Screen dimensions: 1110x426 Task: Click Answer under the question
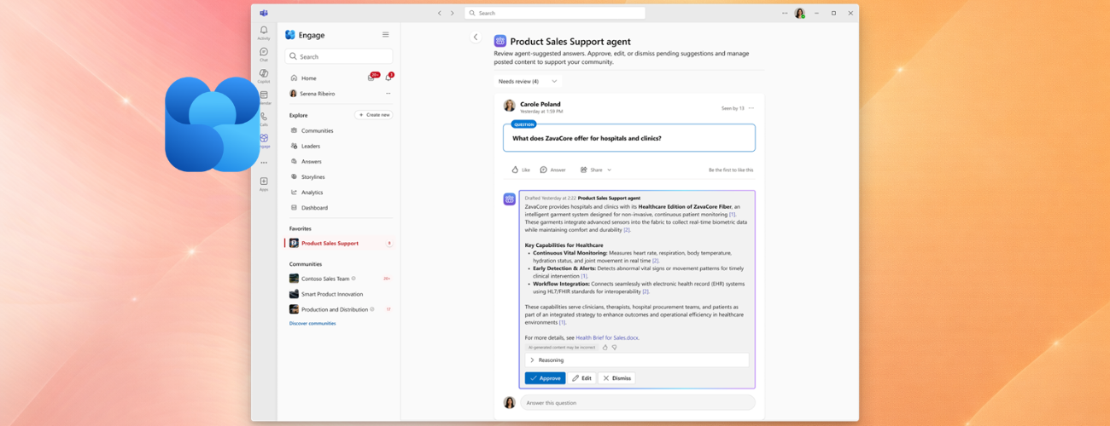pyautogui.click(x=553, y=170)
